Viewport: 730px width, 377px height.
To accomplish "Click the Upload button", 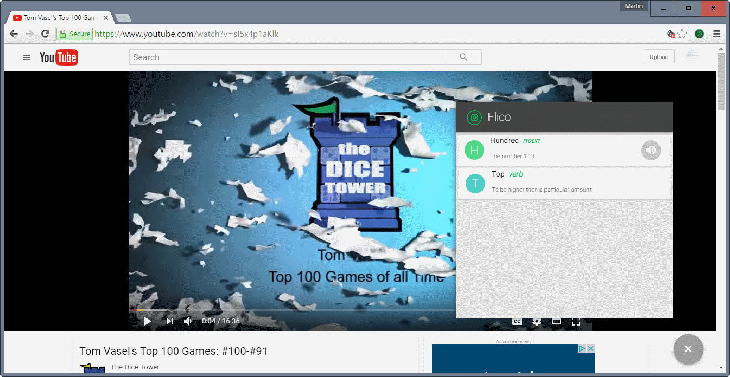I will (659, 57).
